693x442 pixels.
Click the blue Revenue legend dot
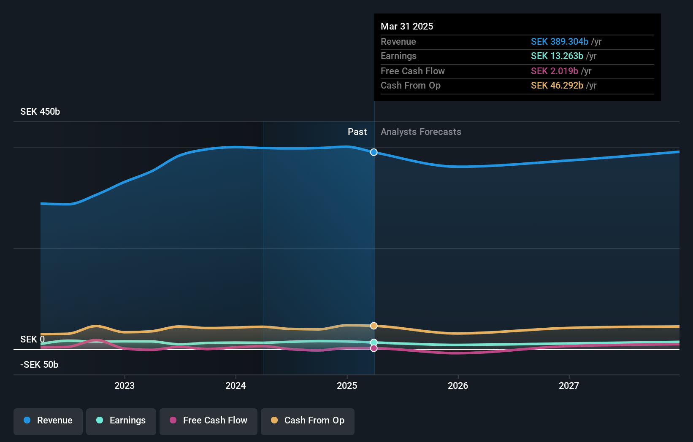point(27,420)
